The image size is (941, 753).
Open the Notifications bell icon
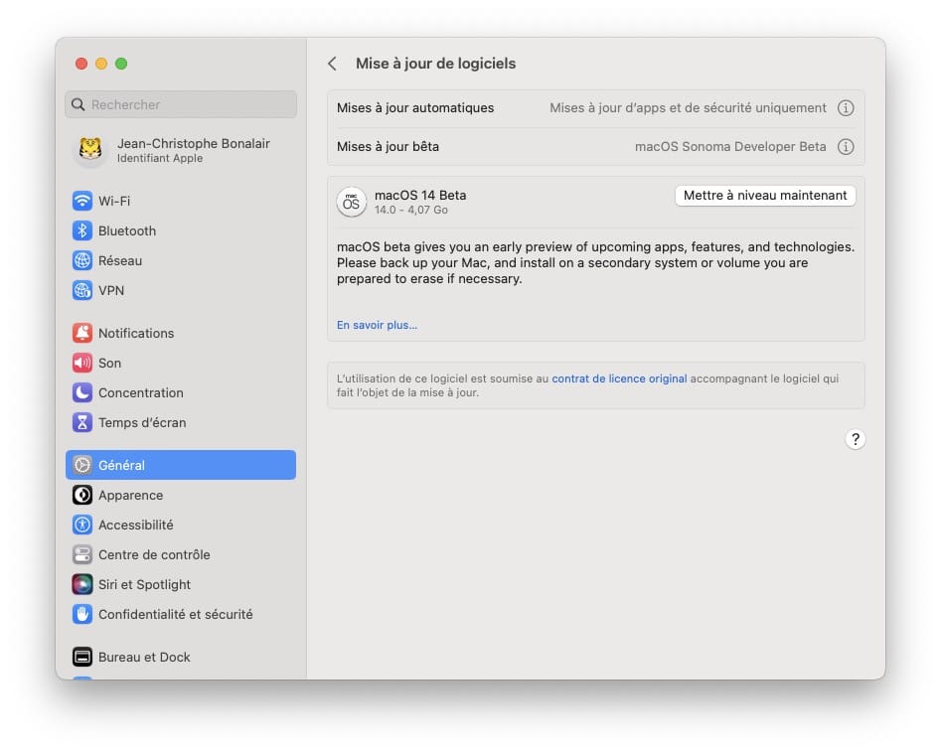tap(82, 333)
